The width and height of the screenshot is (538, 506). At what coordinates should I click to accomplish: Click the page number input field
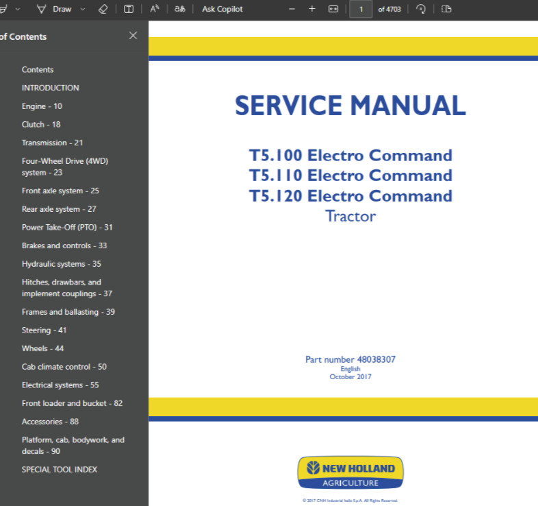(361, 10)
